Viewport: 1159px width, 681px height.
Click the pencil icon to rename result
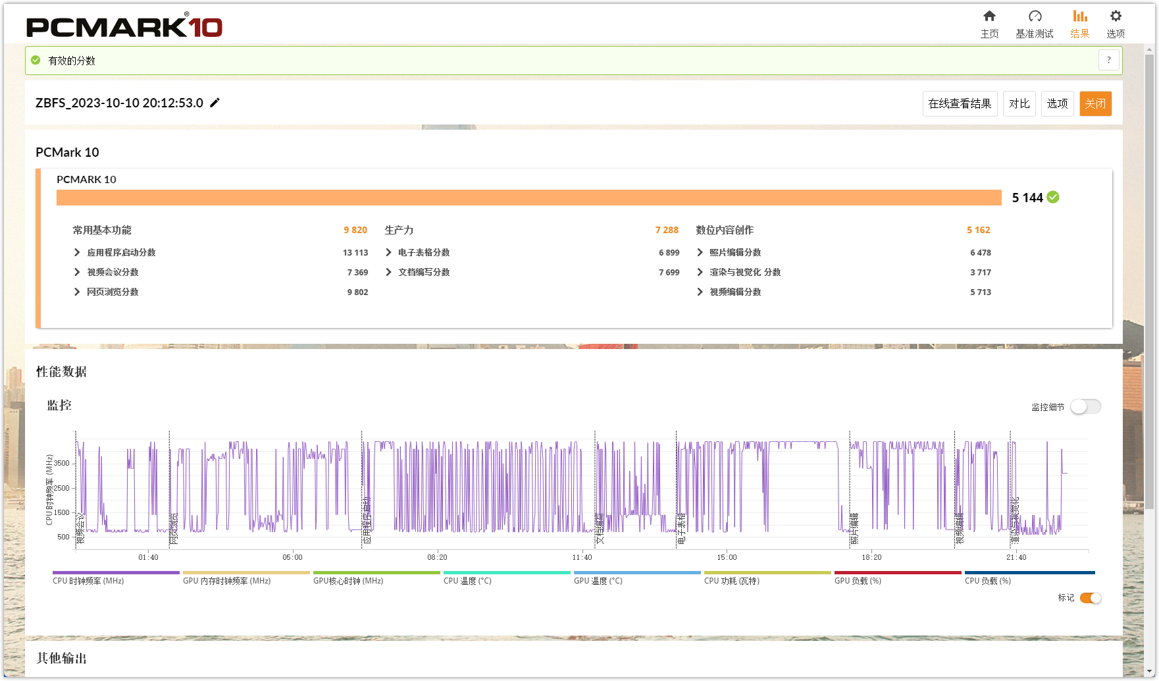click(x=215, y=103)
